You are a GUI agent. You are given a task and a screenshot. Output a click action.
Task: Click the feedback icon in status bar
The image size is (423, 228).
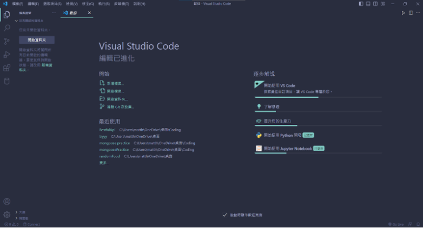tap(411, 224)
